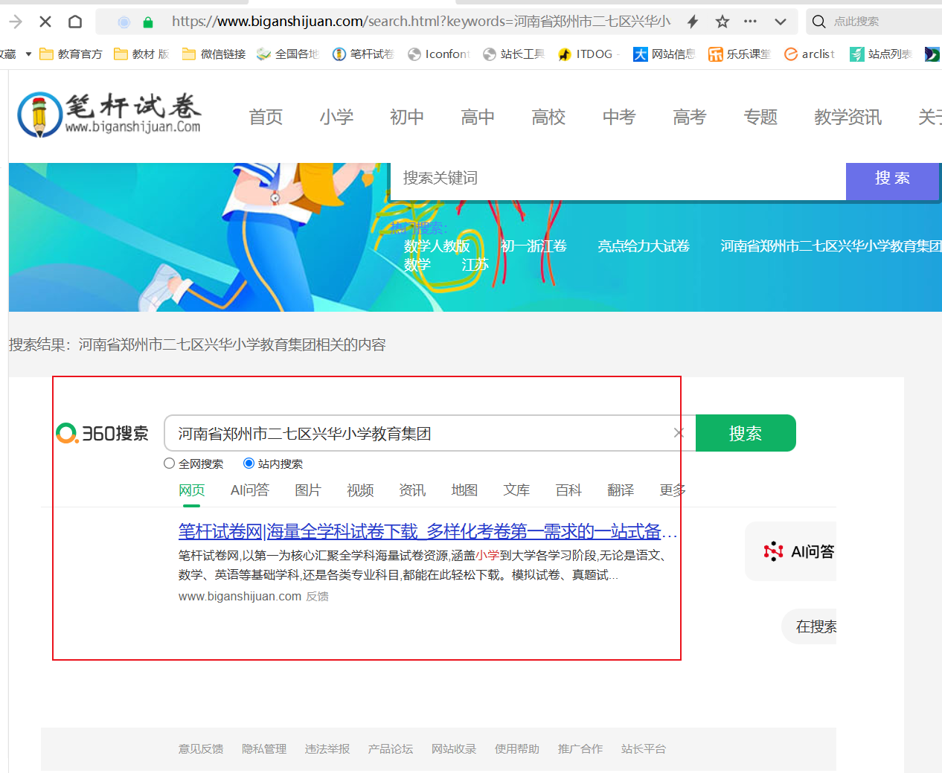Switch to AI问答 tab
942x773 pixels.
point(250,490)
